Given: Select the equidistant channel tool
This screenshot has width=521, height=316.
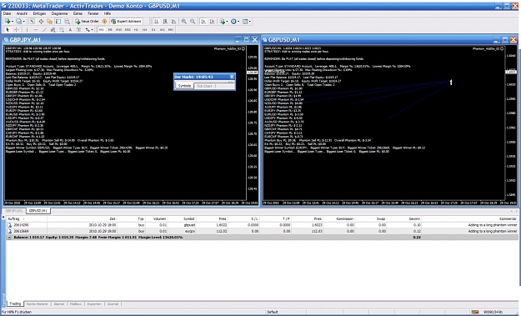Looking at the screenshot, I should [53, 29].
